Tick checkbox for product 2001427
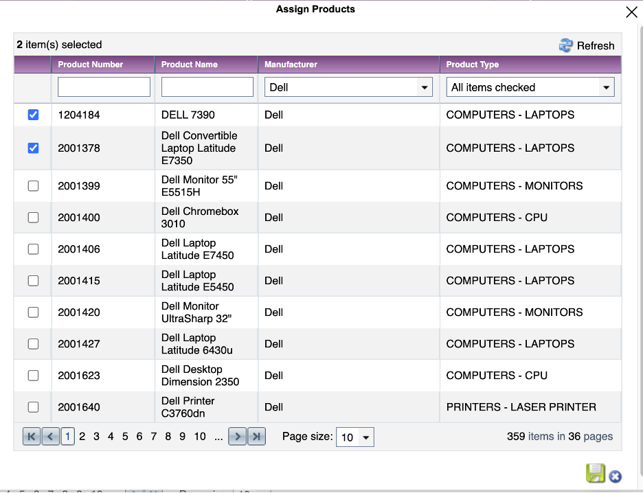 pos(33,344)
